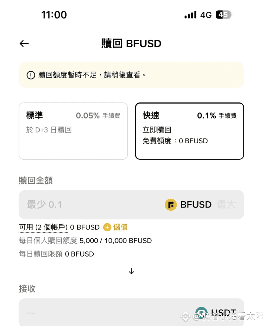Viewport: 267px width, 326px height.
Task: Tap the signal strength bars icon
Action: (x=190, y=15)
